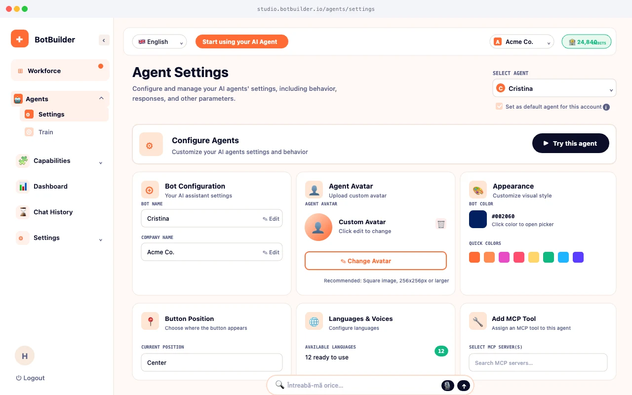Collapse the Agents section chevron
Image resolution: width=632 pixels, height=395 pixels.
click(101, 98)
